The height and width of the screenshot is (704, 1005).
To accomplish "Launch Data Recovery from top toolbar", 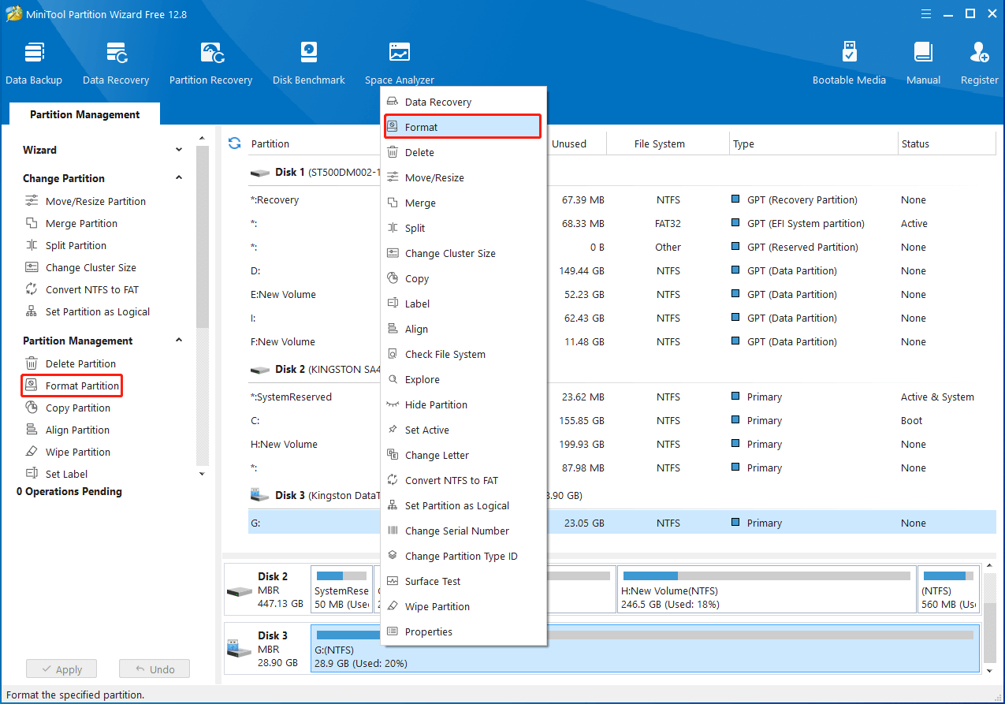I will coord(116,63).
